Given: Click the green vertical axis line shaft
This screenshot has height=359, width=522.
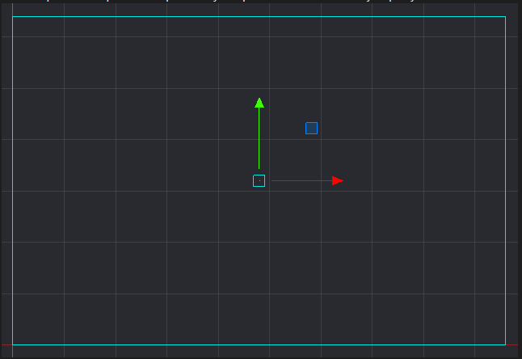Looking at the screenshot, I should 259,137.
